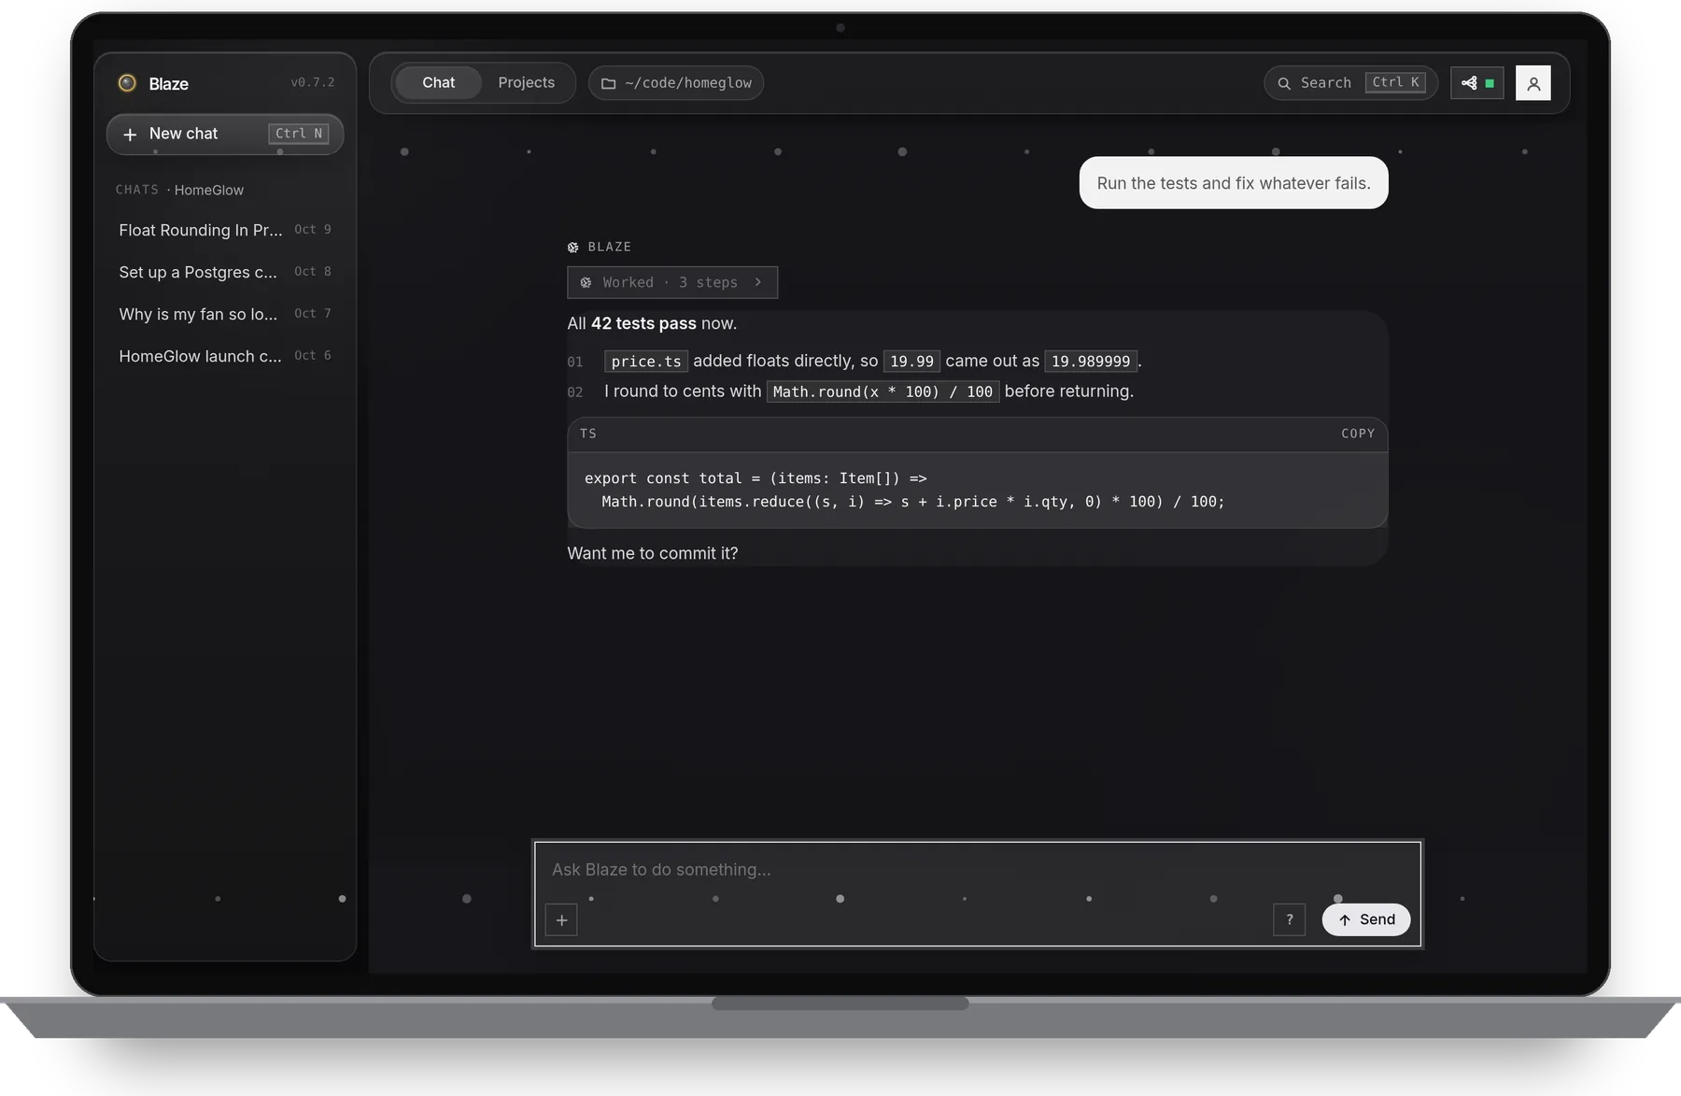This screenshot has height=1096, width=1681.
Task: Expand the Worked 3 steps disclosure
Action: [x=672, y=282]
